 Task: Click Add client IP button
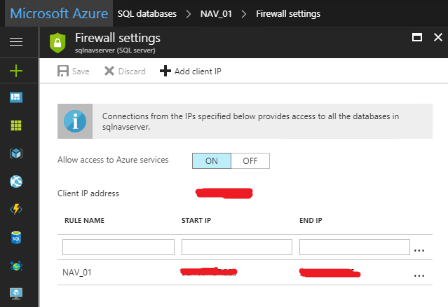191,71
